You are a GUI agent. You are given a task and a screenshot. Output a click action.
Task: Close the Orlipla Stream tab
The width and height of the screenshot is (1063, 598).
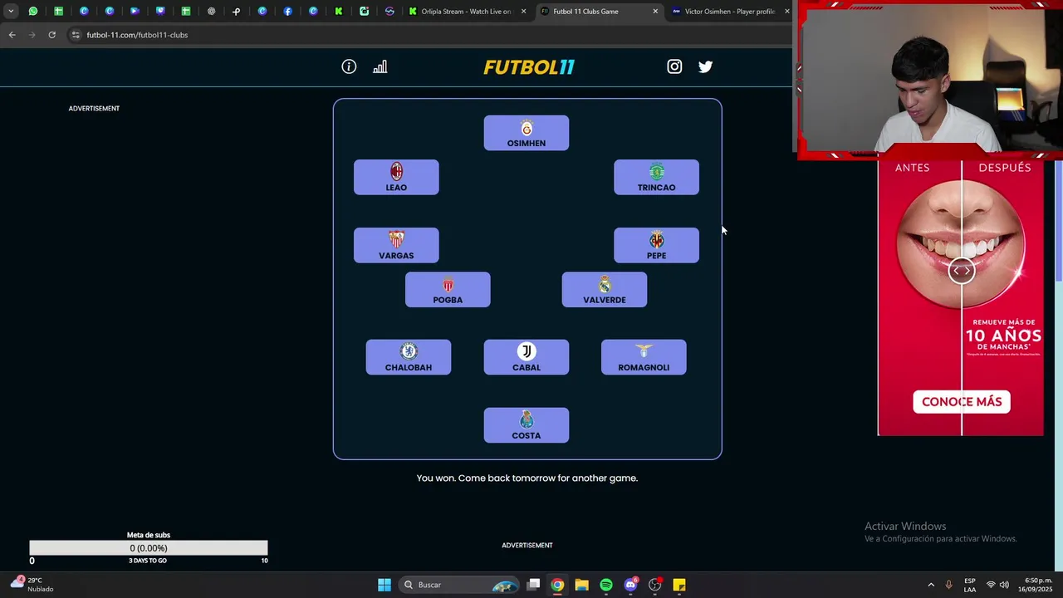pos(523,12)
